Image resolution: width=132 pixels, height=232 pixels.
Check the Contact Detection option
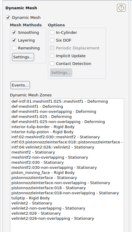(x=52, y=64)
